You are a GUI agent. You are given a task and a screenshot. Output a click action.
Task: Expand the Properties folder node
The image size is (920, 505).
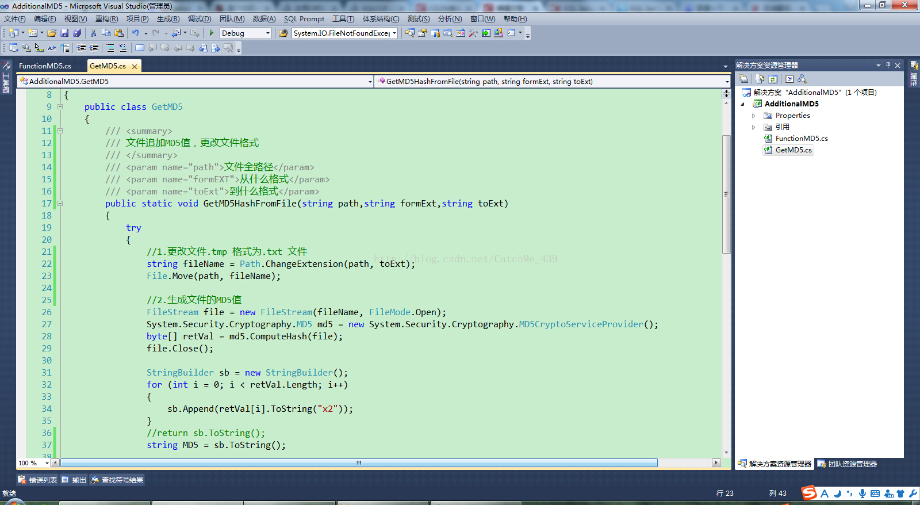[754, 116]
